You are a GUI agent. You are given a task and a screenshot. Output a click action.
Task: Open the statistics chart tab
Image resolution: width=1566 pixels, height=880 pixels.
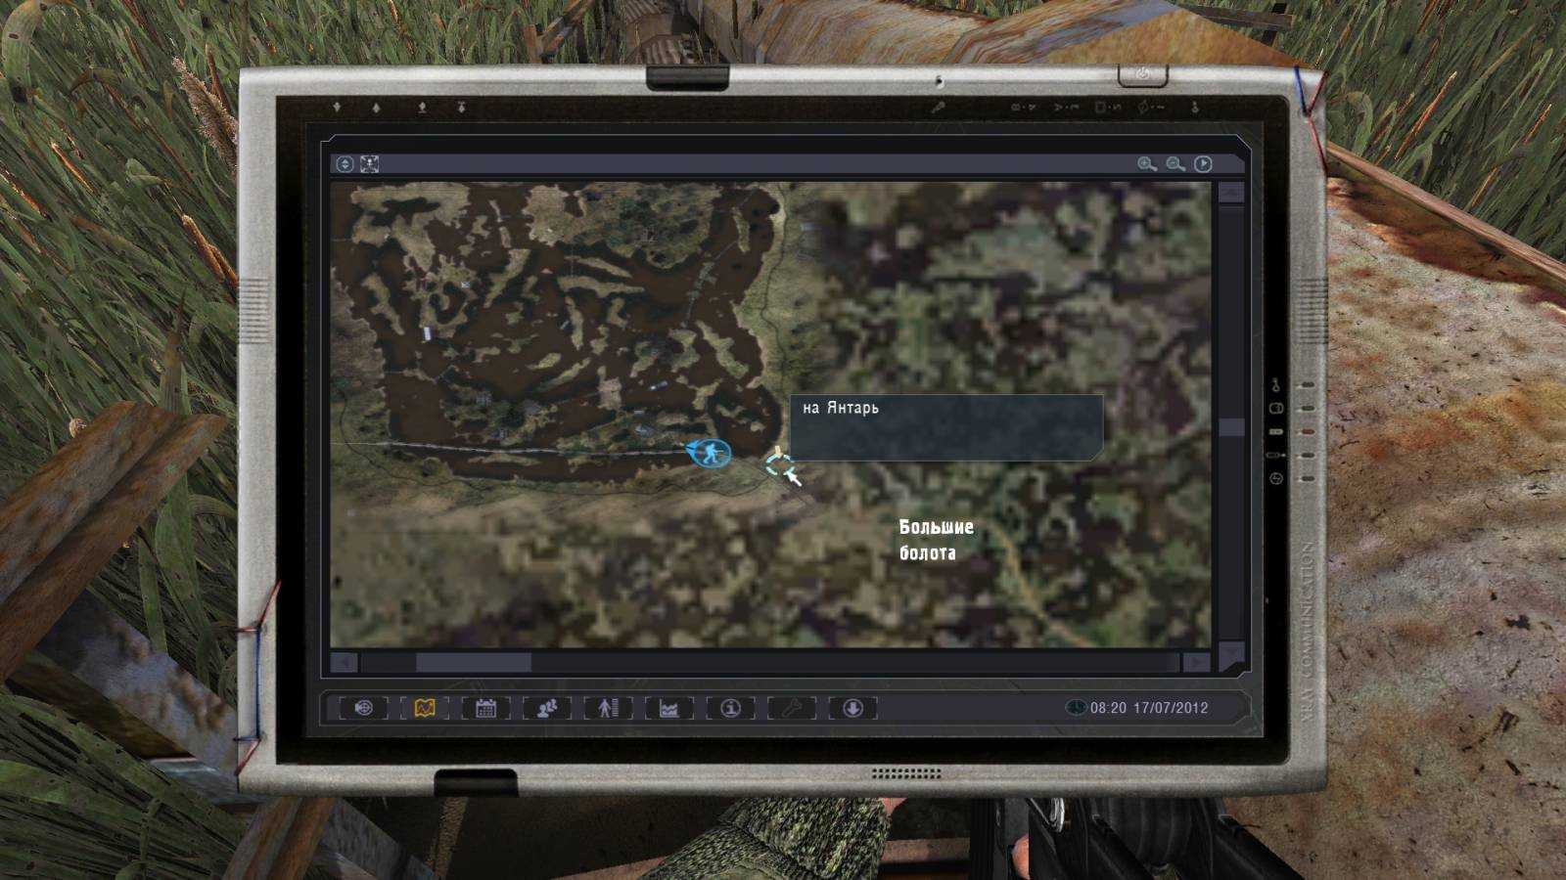(x=669, y=708)
